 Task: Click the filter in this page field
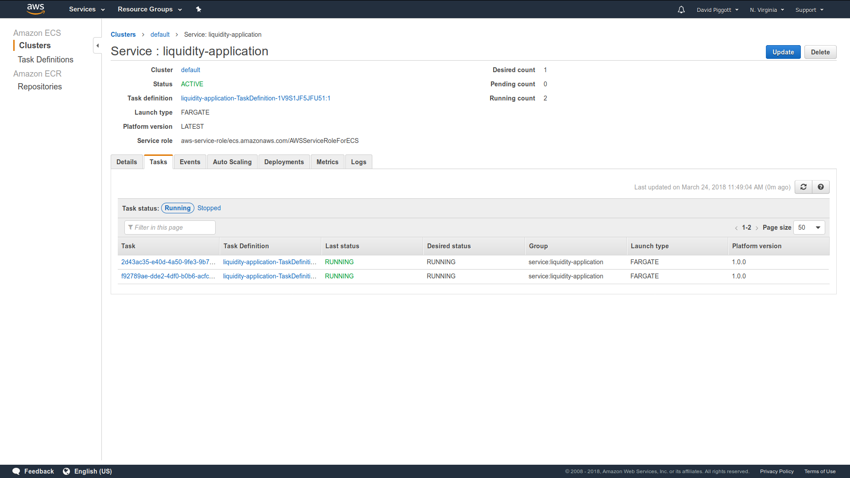[x=170, y=227]
